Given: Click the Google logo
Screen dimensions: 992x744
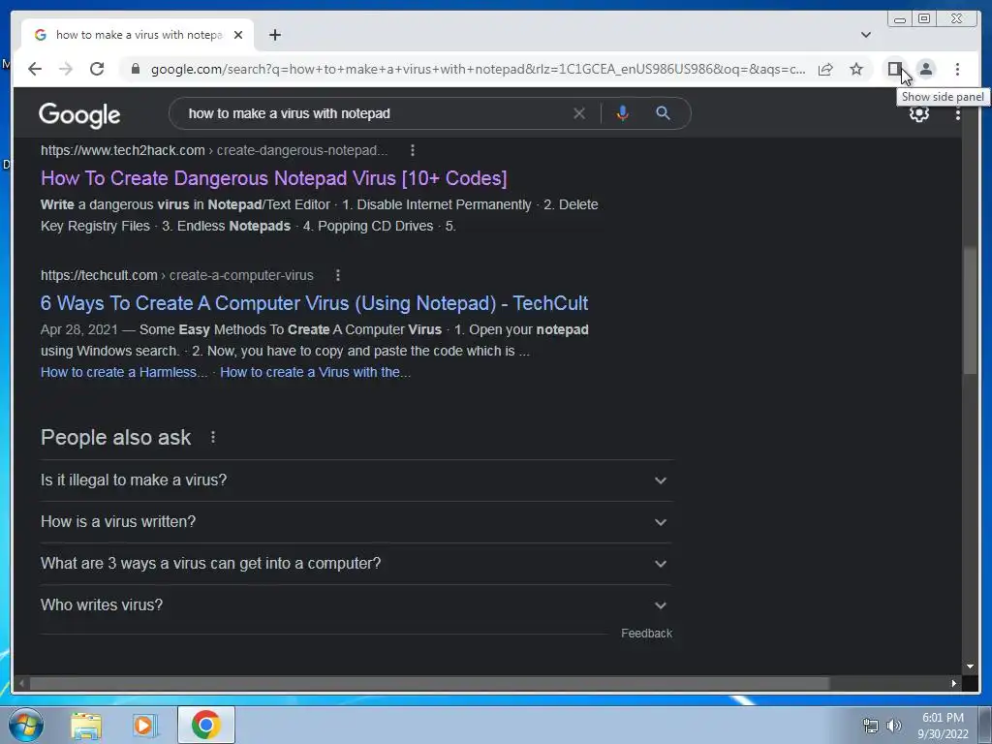Looking at the screenshot, I should [x=79, y=115].
